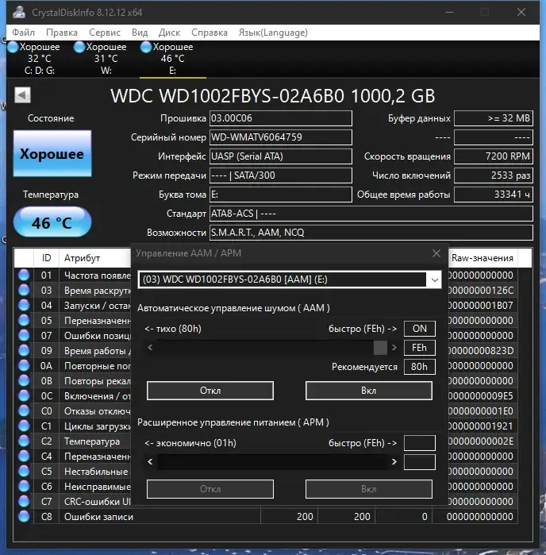The image size is (546, 555).
Task: Click the Raw-значения column header
Action: point(483,258)
